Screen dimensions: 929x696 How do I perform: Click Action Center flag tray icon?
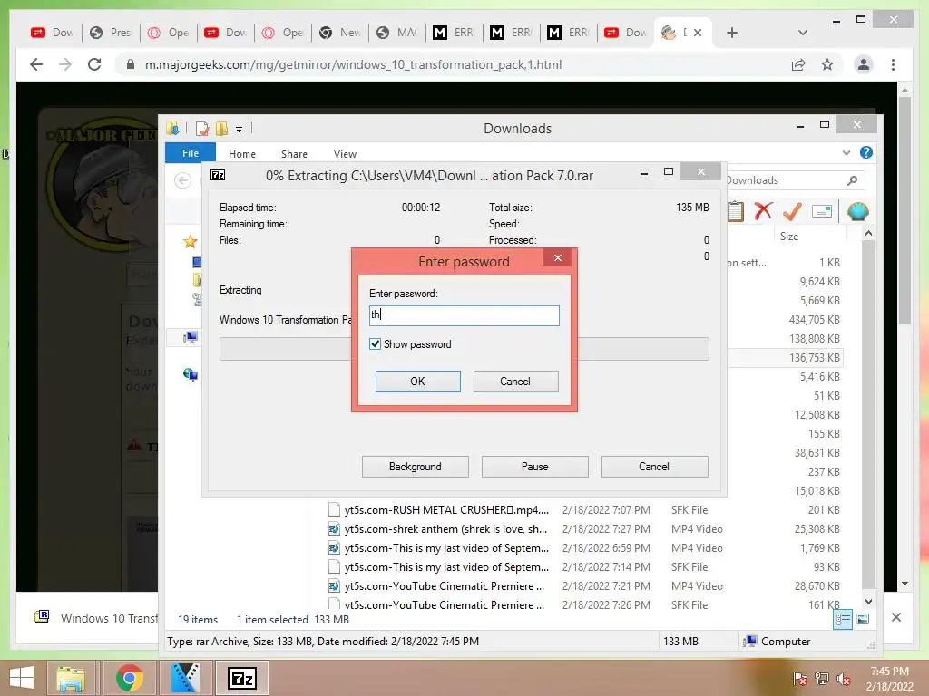click(x=799, y=679)
